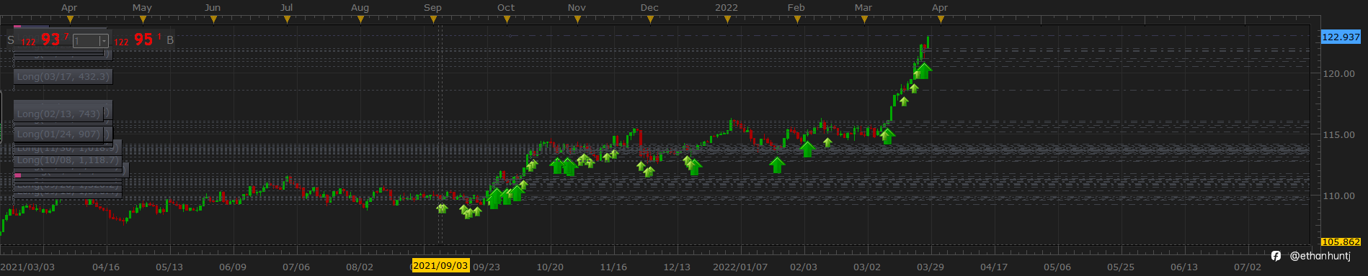Click the large green arrow before March breakout

point(887,136)
